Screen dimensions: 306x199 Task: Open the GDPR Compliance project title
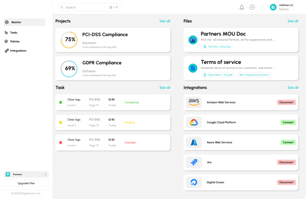pyautogui.click(x=102, y=63)
